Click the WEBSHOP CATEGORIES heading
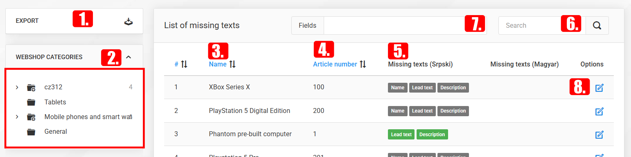The image size is (631, 157). pos(49,57)
